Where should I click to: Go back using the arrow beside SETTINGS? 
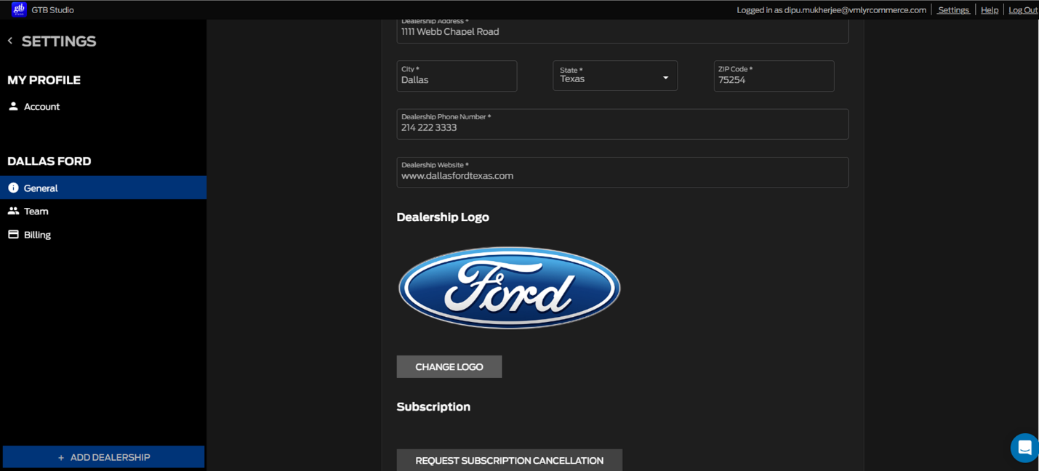tap(10, 41)
